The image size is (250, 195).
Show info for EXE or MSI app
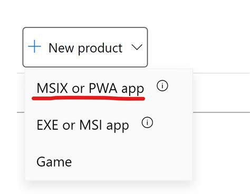147,122
